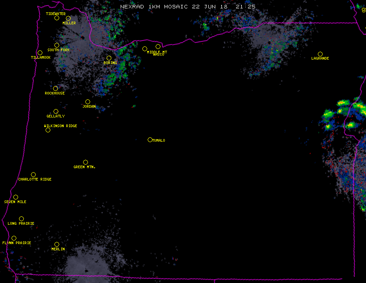Click the SOUTH FORK station marker
This screenshot has width=366, height=283.
(57, 45)
